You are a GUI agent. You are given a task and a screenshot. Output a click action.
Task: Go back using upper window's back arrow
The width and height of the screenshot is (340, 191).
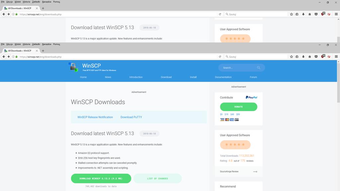point(4,14)
